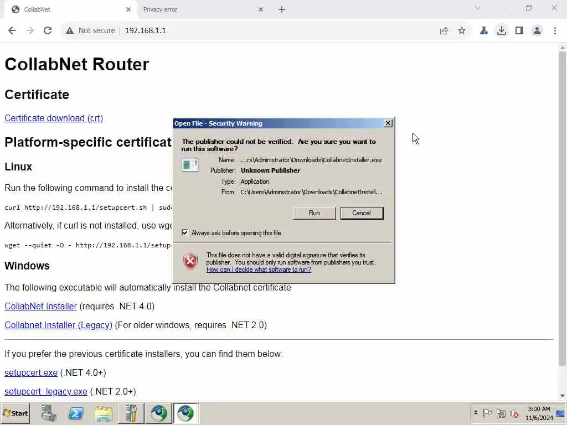Click the setupcert.exe link
The width and height of the screenshot is (567, 425).
31,372
